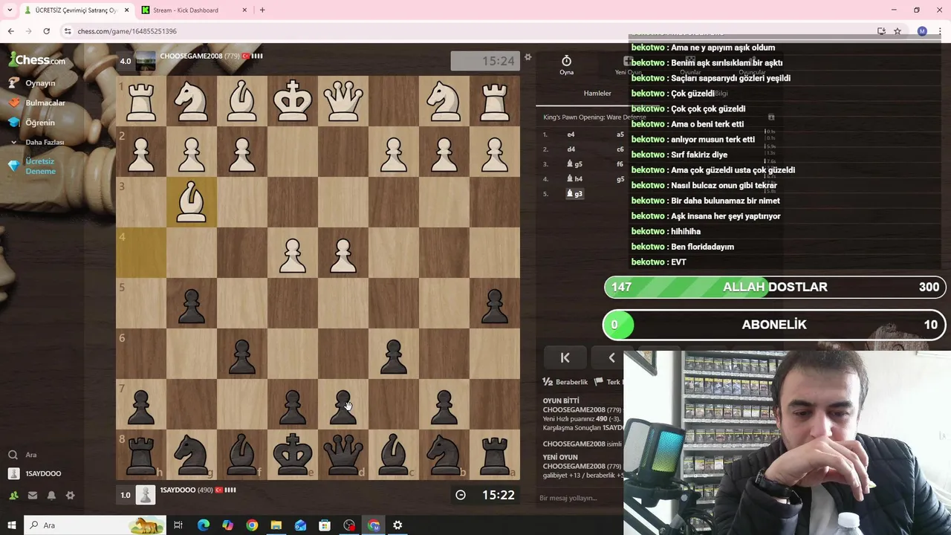This screenshot has height=535, width=951.
Task: Launch Microsoft Edge from taskbar
Action: [x=203, y=525]
